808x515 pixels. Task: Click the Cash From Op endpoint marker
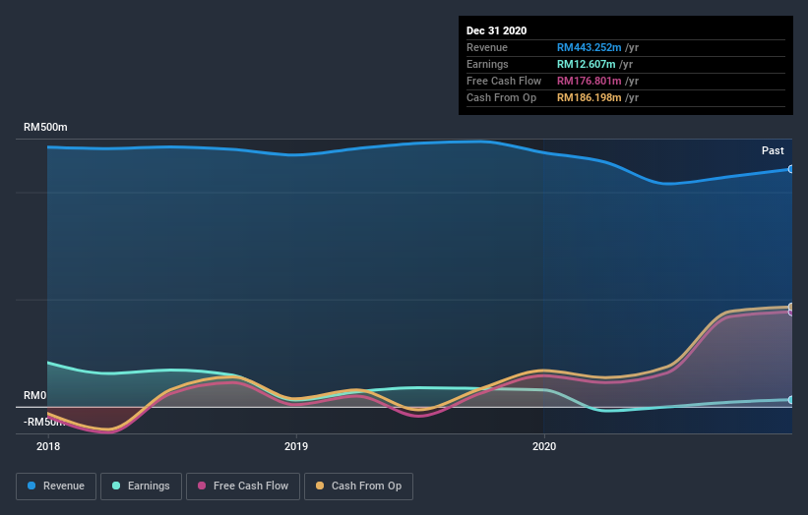tap(791, 308)
